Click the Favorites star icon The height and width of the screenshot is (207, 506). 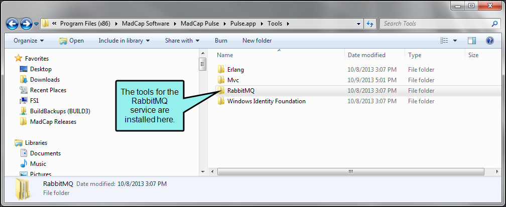19,58
